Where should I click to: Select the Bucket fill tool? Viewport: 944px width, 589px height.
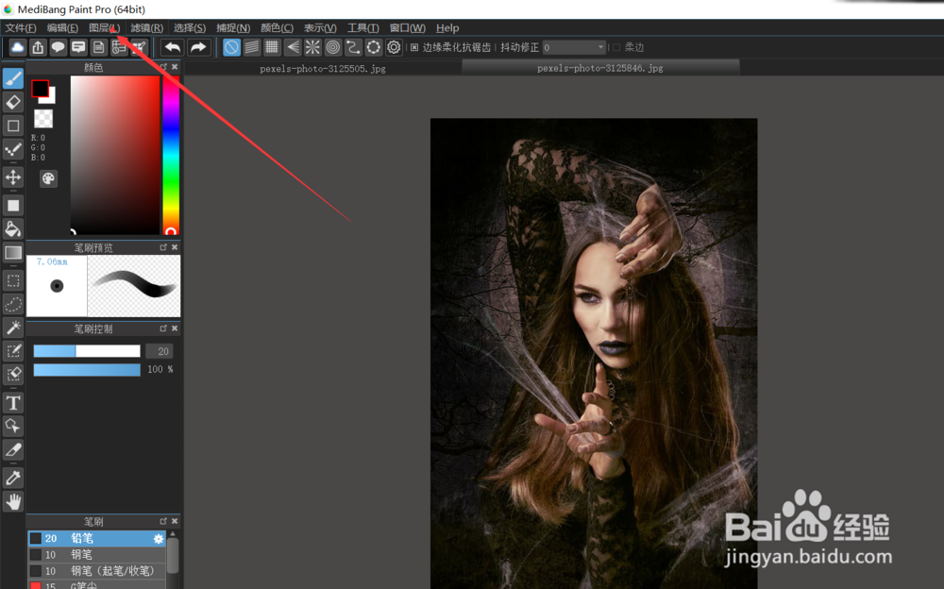click(x=13, y=228)
